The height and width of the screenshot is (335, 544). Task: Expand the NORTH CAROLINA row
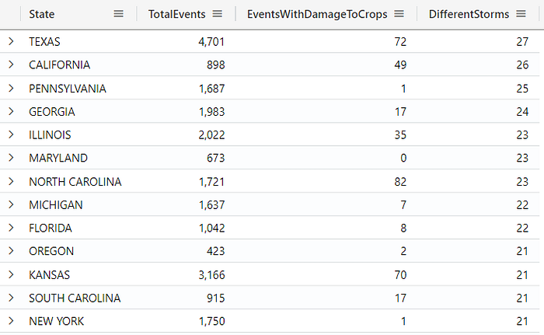tap(11, 182)
